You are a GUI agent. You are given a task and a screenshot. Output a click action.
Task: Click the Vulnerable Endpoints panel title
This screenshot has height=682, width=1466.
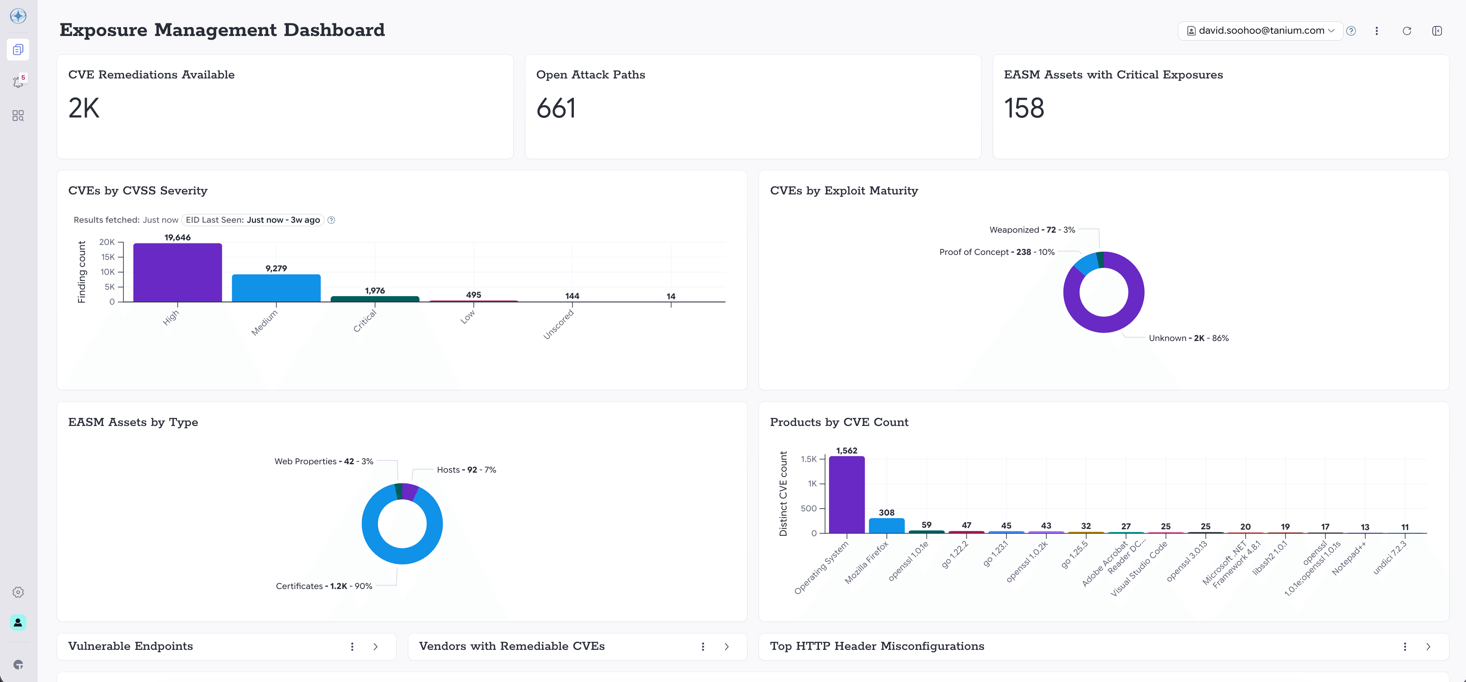click(130, 646)
